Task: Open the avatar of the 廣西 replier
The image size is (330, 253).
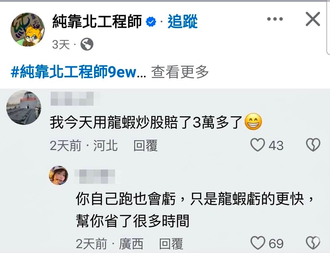Action: [x=58, y=175]
